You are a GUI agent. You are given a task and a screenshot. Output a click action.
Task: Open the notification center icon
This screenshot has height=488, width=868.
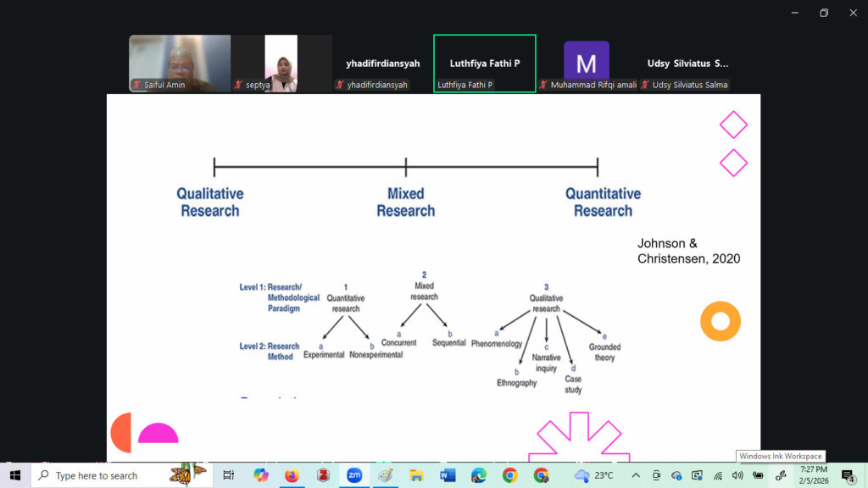coord(848,476)
